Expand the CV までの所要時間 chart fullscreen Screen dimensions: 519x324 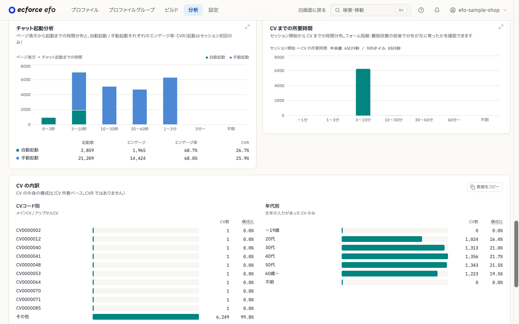click(501, 27)
